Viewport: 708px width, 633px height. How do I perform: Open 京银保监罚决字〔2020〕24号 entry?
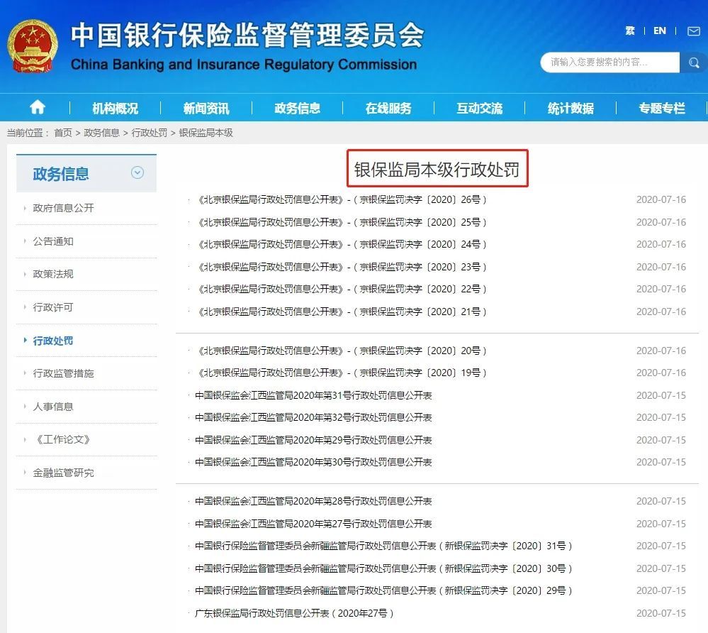click(x=342, y=244)
